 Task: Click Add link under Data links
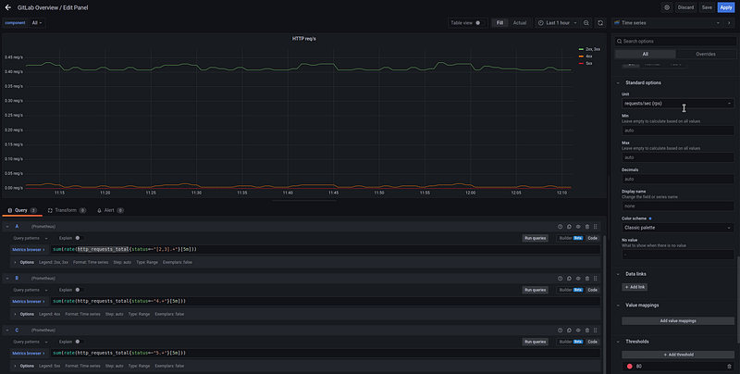click(x=635, y=287)
